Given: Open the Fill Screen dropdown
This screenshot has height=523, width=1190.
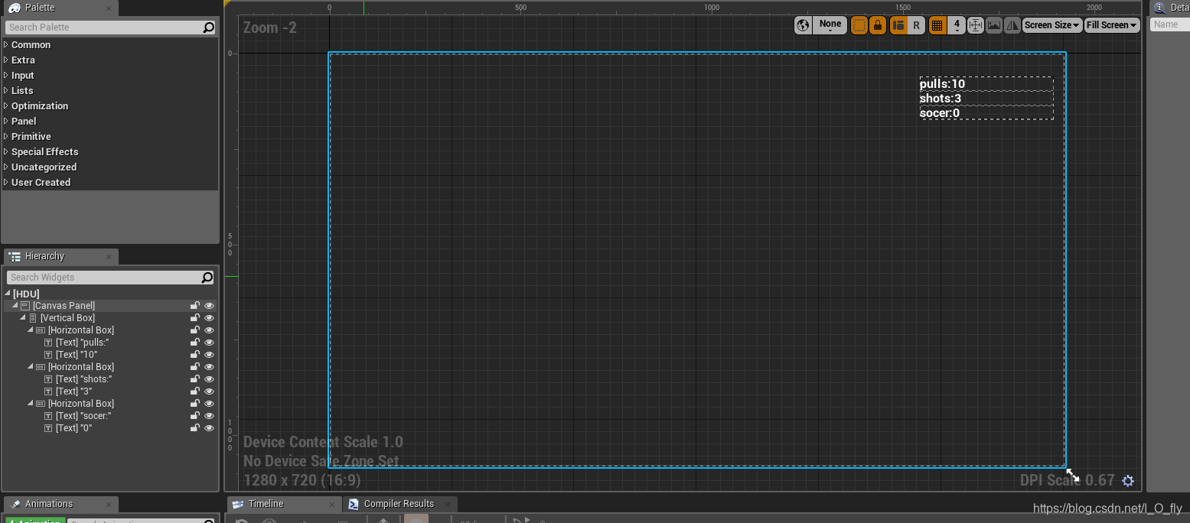Looking at the screenshot, I should point(1112,25).
